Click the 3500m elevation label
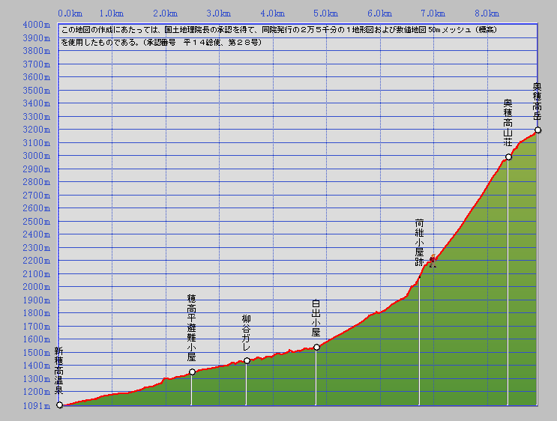Viewport: 557px width, 421px height. [x=37, y=90]
